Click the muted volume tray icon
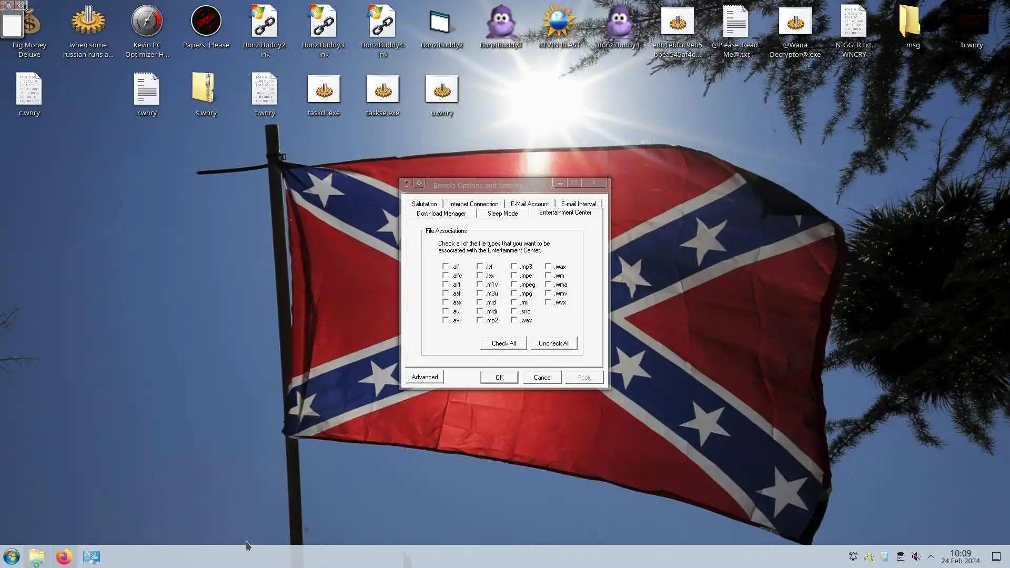Screen dimensions: 1010x568 [916, 556]
